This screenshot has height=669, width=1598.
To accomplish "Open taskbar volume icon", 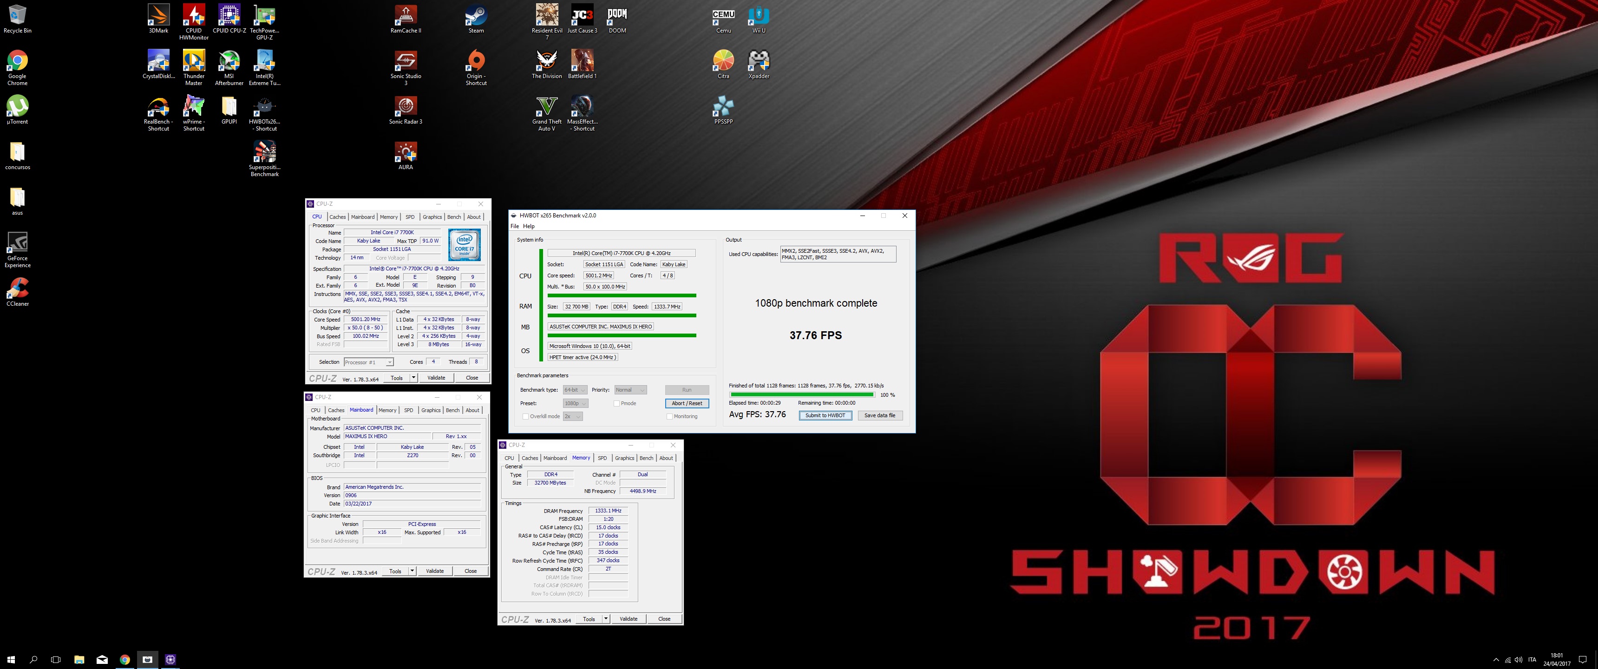I will click(x=1518, y=660).
